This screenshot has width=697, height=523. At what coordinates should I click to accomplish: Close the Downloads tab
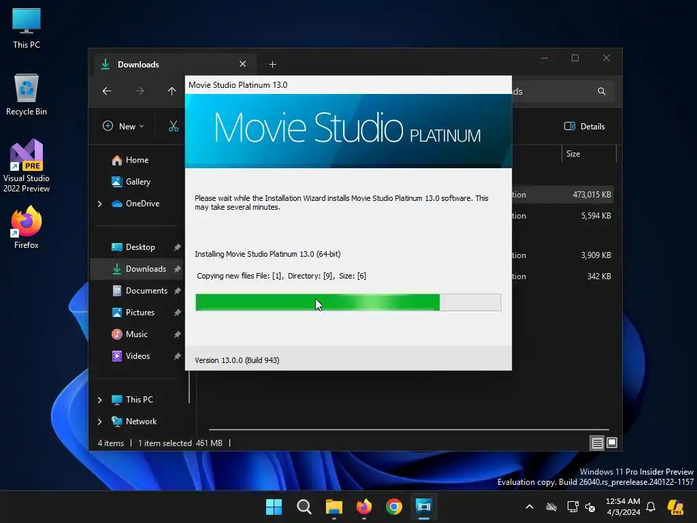243,64
